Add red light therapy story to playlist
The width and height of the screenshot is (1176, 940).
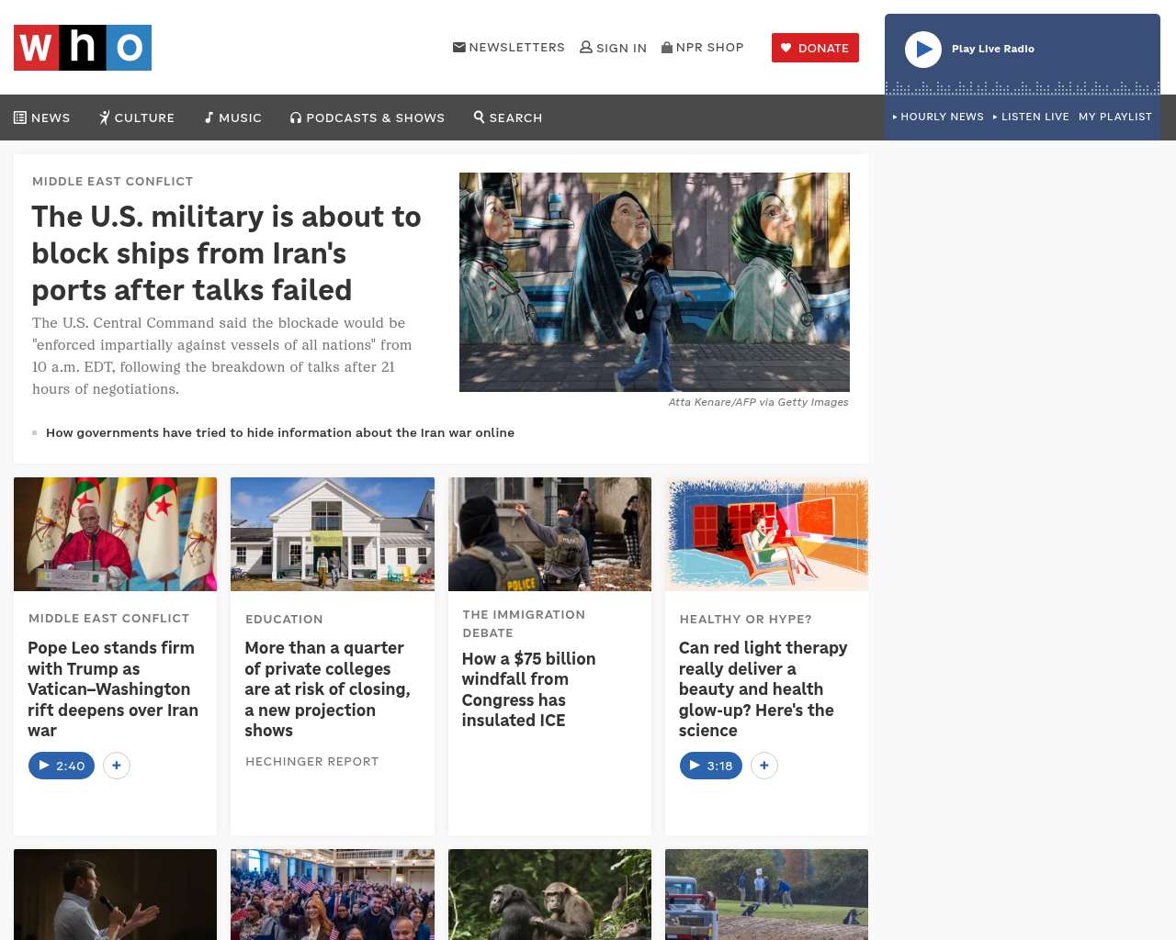(764, 766)
